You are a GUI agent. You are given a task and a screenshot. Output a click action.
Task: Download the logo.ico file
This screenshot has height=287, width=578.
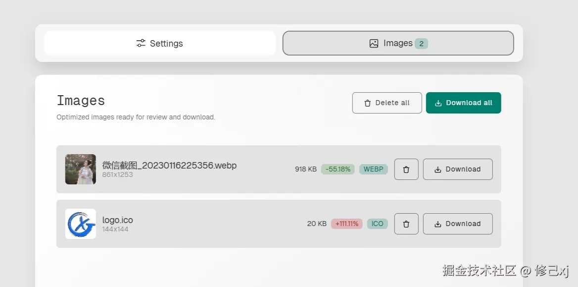point(458,224)
